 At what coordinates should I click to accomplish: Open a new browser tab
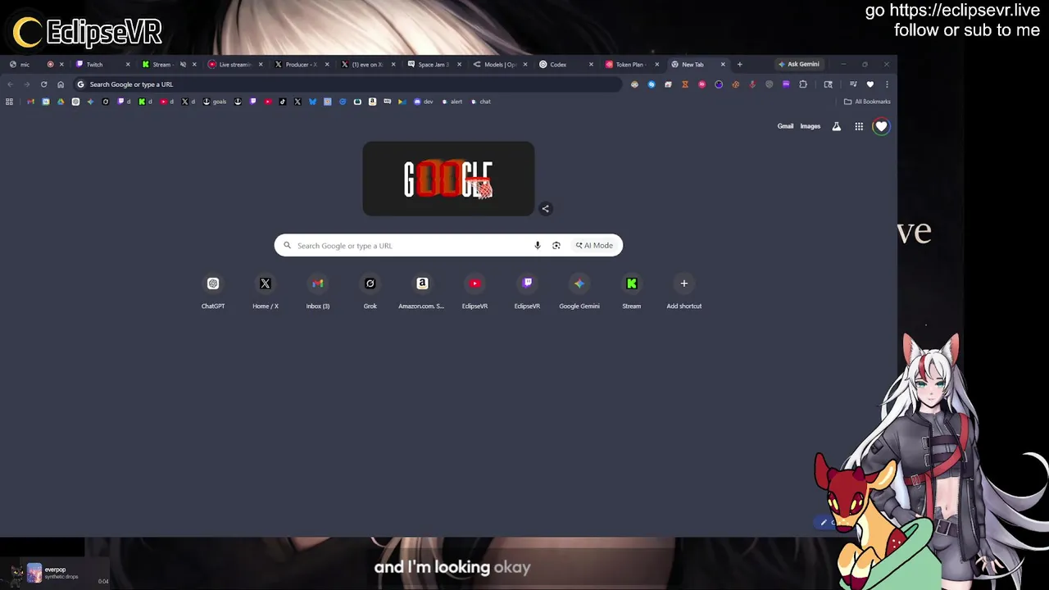[739, 64]
